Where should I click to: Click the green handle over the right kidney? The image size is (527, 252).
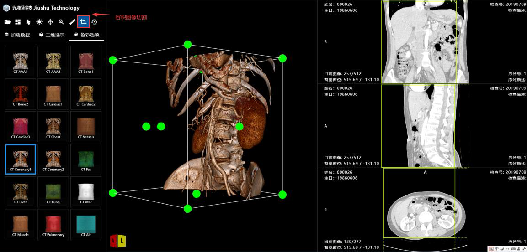240,126
